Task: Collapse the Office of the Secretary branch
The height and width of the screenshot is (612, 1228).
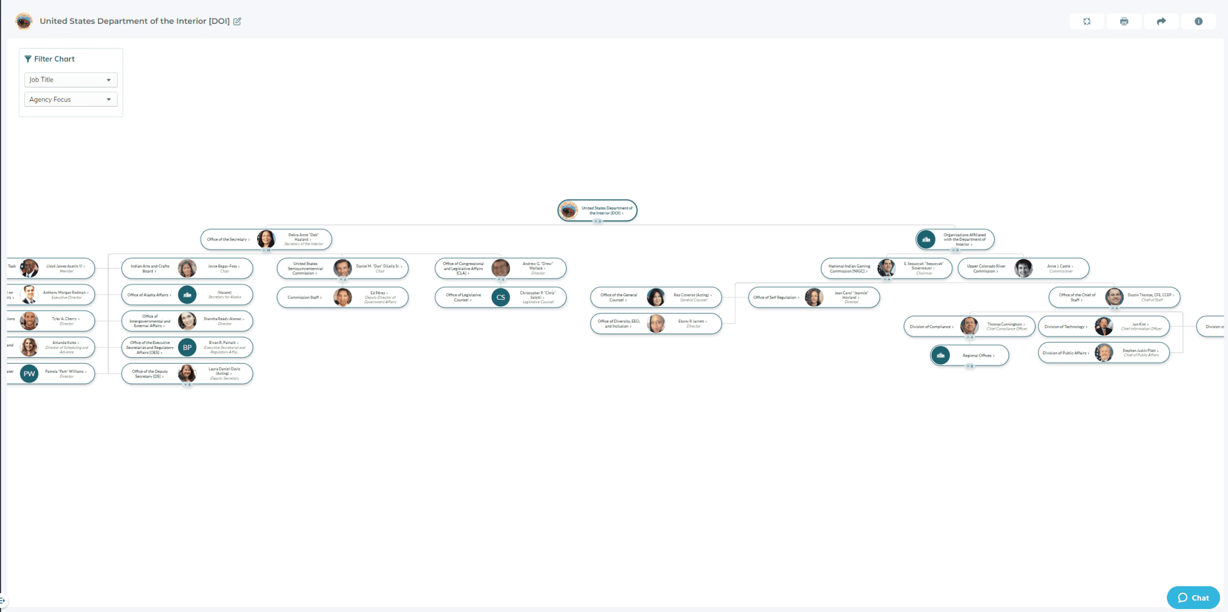Action: [x=266, y=250]
